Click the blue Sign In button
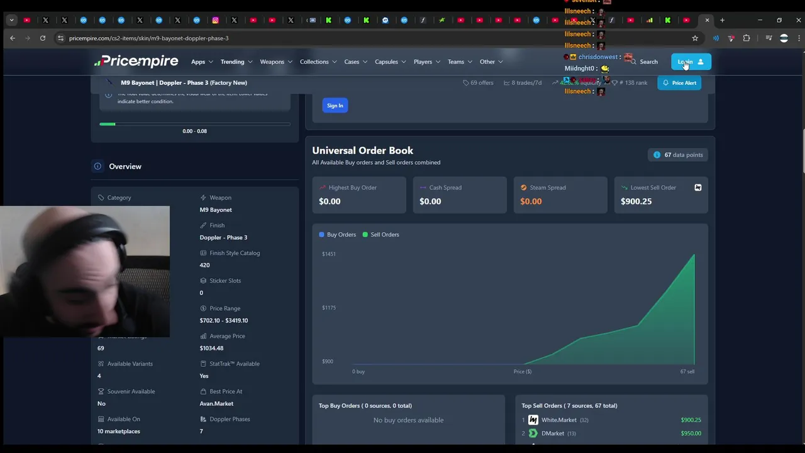 (x=335, y=106)
